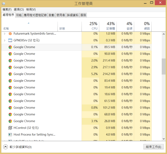Switch to the 使用者 tab
Image resolution: width=167 pixels, height=154 pixels.
click(61, 15)
